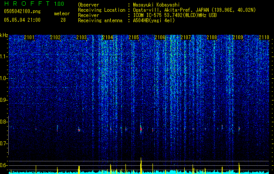
Task: Click the 2104 time marker
Action: (x=108, y=37)
